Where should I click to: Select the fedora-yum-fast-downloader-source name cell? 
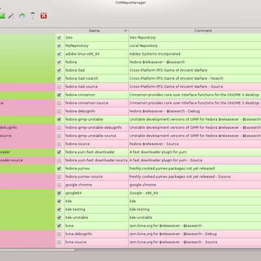coord(96,161)
